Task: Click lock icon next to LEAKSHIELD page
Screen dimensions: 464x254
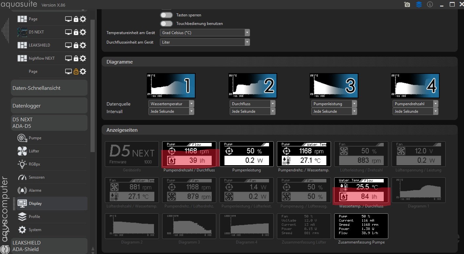Action: point(76,45)
